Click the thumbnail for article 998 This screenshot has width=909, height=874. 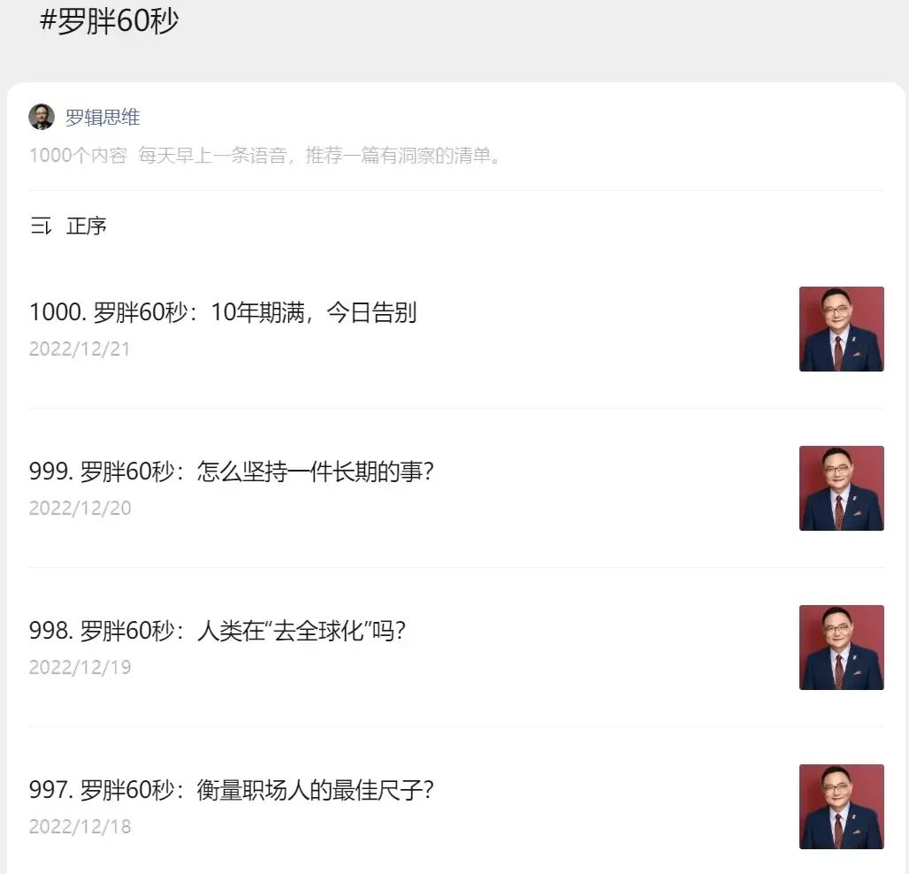point(841,648)
